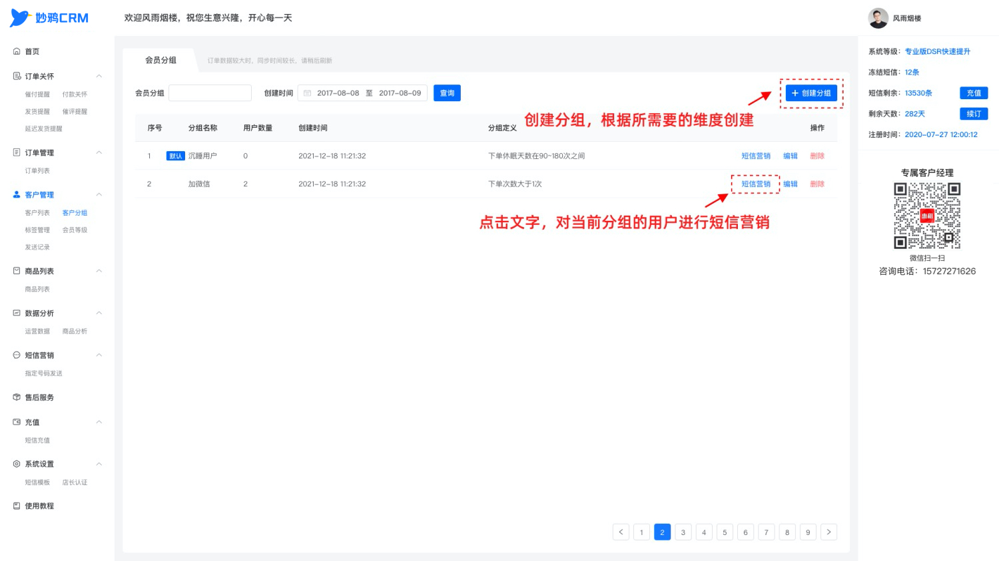The width and height of the screenshot is (999, 561).
Task: Click the 妙鸦CRM bird logo
Action: coord(20,18)
